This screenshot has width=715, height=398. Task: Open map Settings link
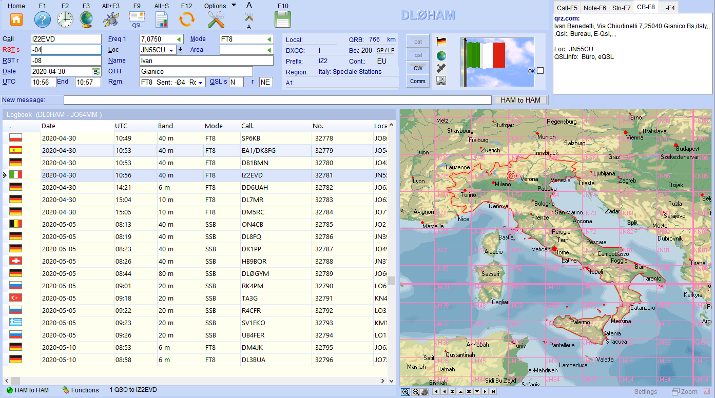click(x=646, y=392)
